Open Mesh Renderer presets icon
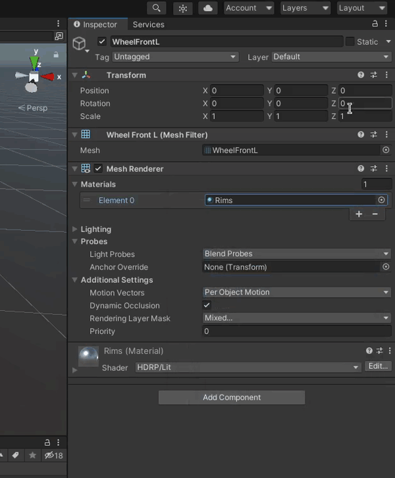This screenshot has height=478, width=395. tap(374, 168)
